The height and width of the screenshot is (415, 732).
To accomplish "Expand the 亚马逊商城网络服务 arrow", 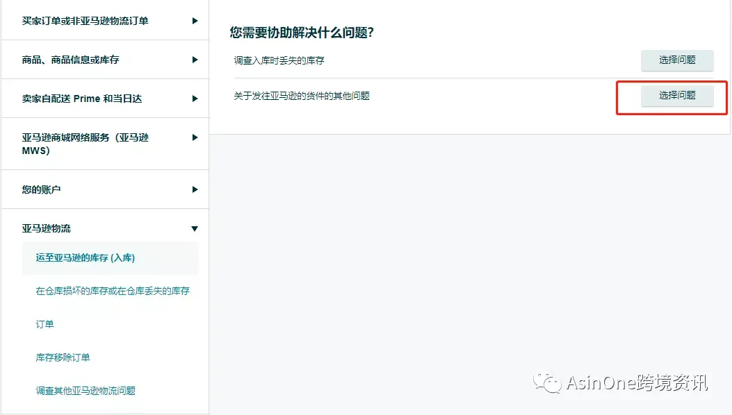I will tap(195, 137).
